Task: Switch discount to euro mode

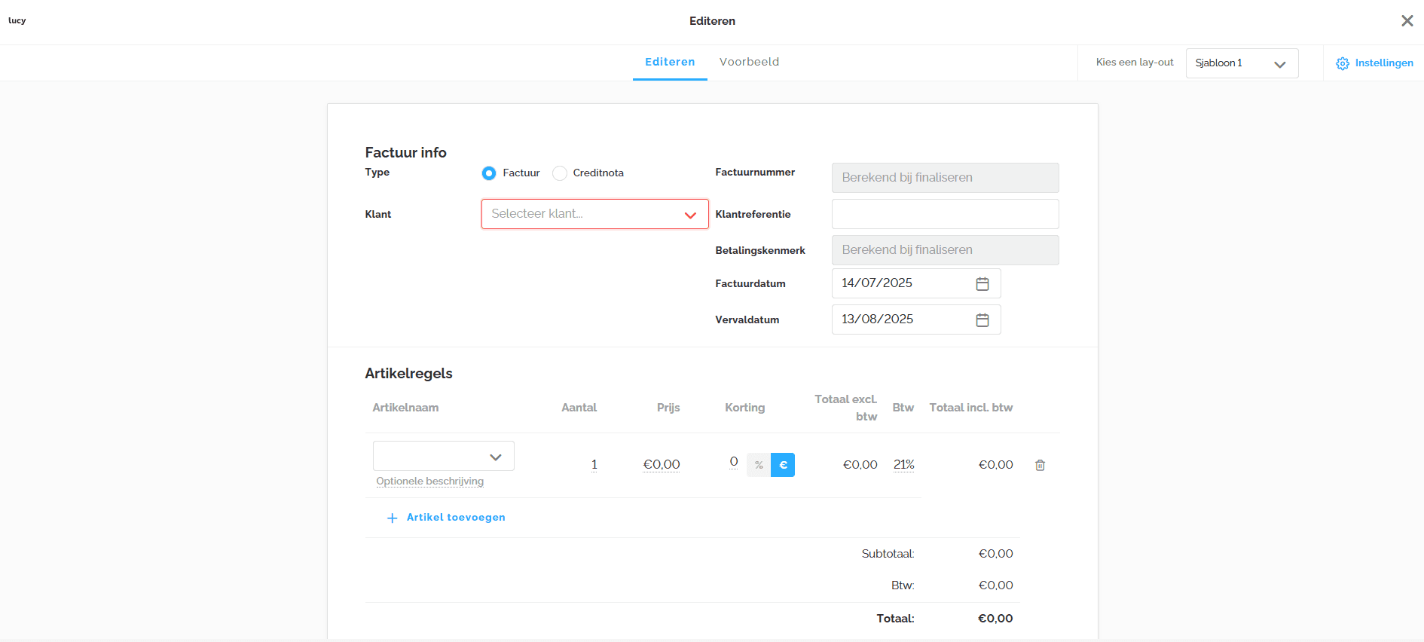Action: (783, 465)
